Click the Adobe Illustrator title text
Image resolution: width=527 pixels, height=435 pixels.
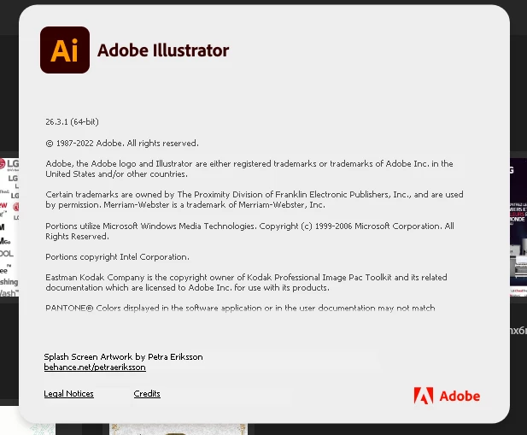tap(163, 50)
